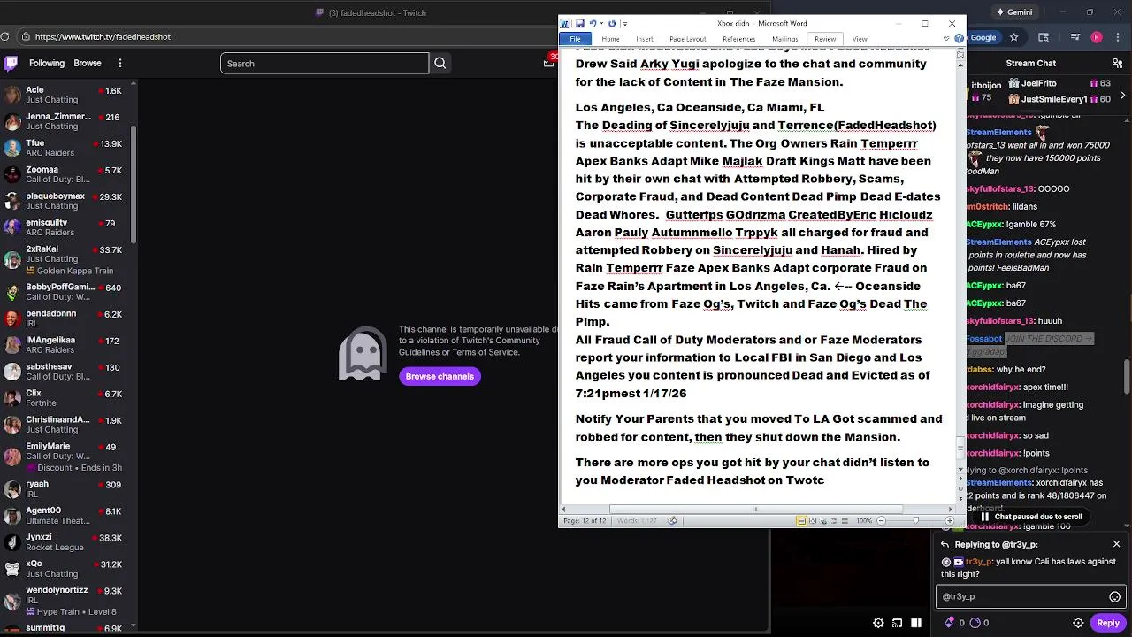Switch to the Page Layout tab

tap(687, 39)
